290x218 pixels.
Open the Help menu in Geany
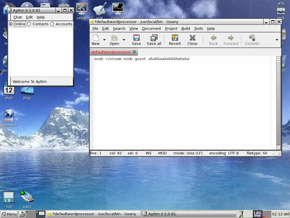[211, 29]
